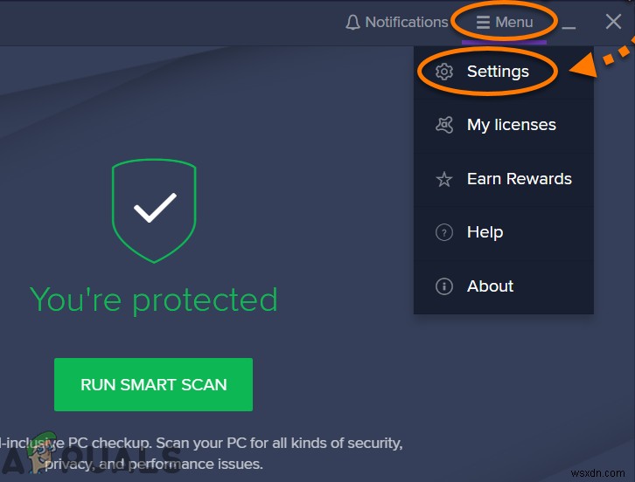Collapse the Menu dropdown via Menu label
The image size is (635, 482).
514,23
